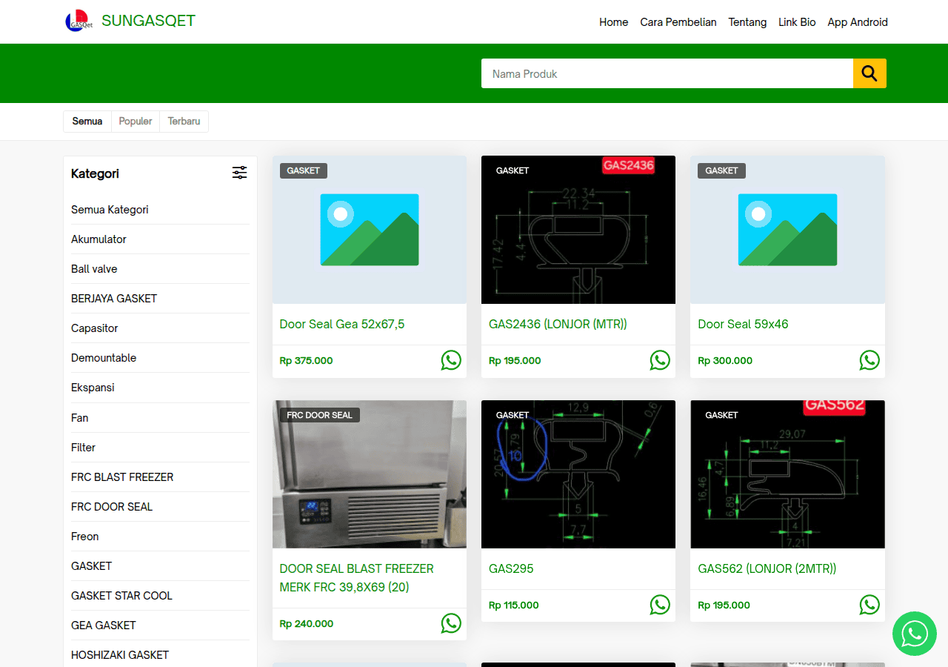Open the Kategori filter sliders icon

pos(239,173)
